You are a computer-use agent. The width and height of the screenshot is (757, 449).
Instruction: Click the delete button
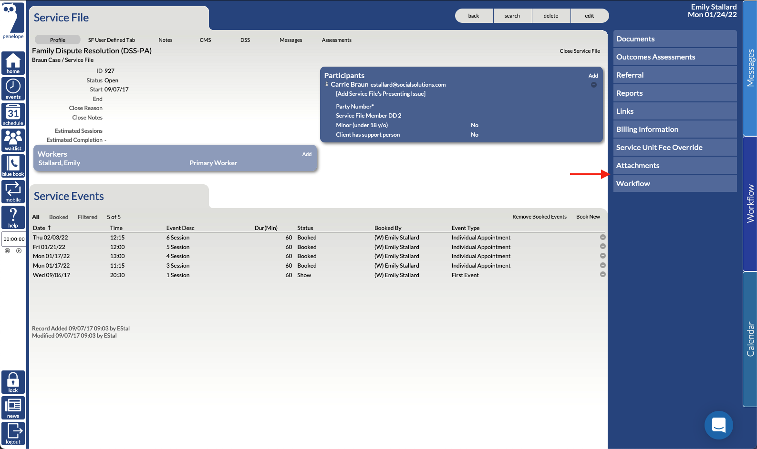[x=551, y=16]
